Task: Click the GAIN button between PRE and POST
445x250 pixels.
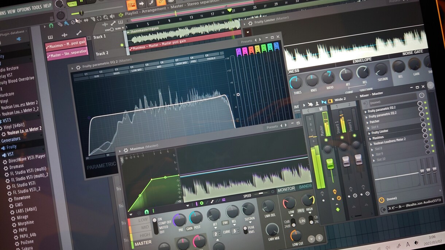Action: 189,228
